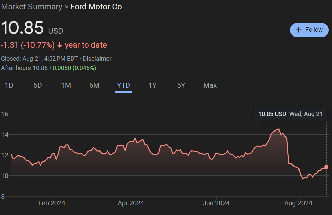Image resolution: width=332 pixels, height=215 pixels.
Task: Click the year to date label
Action: point(86,45)
